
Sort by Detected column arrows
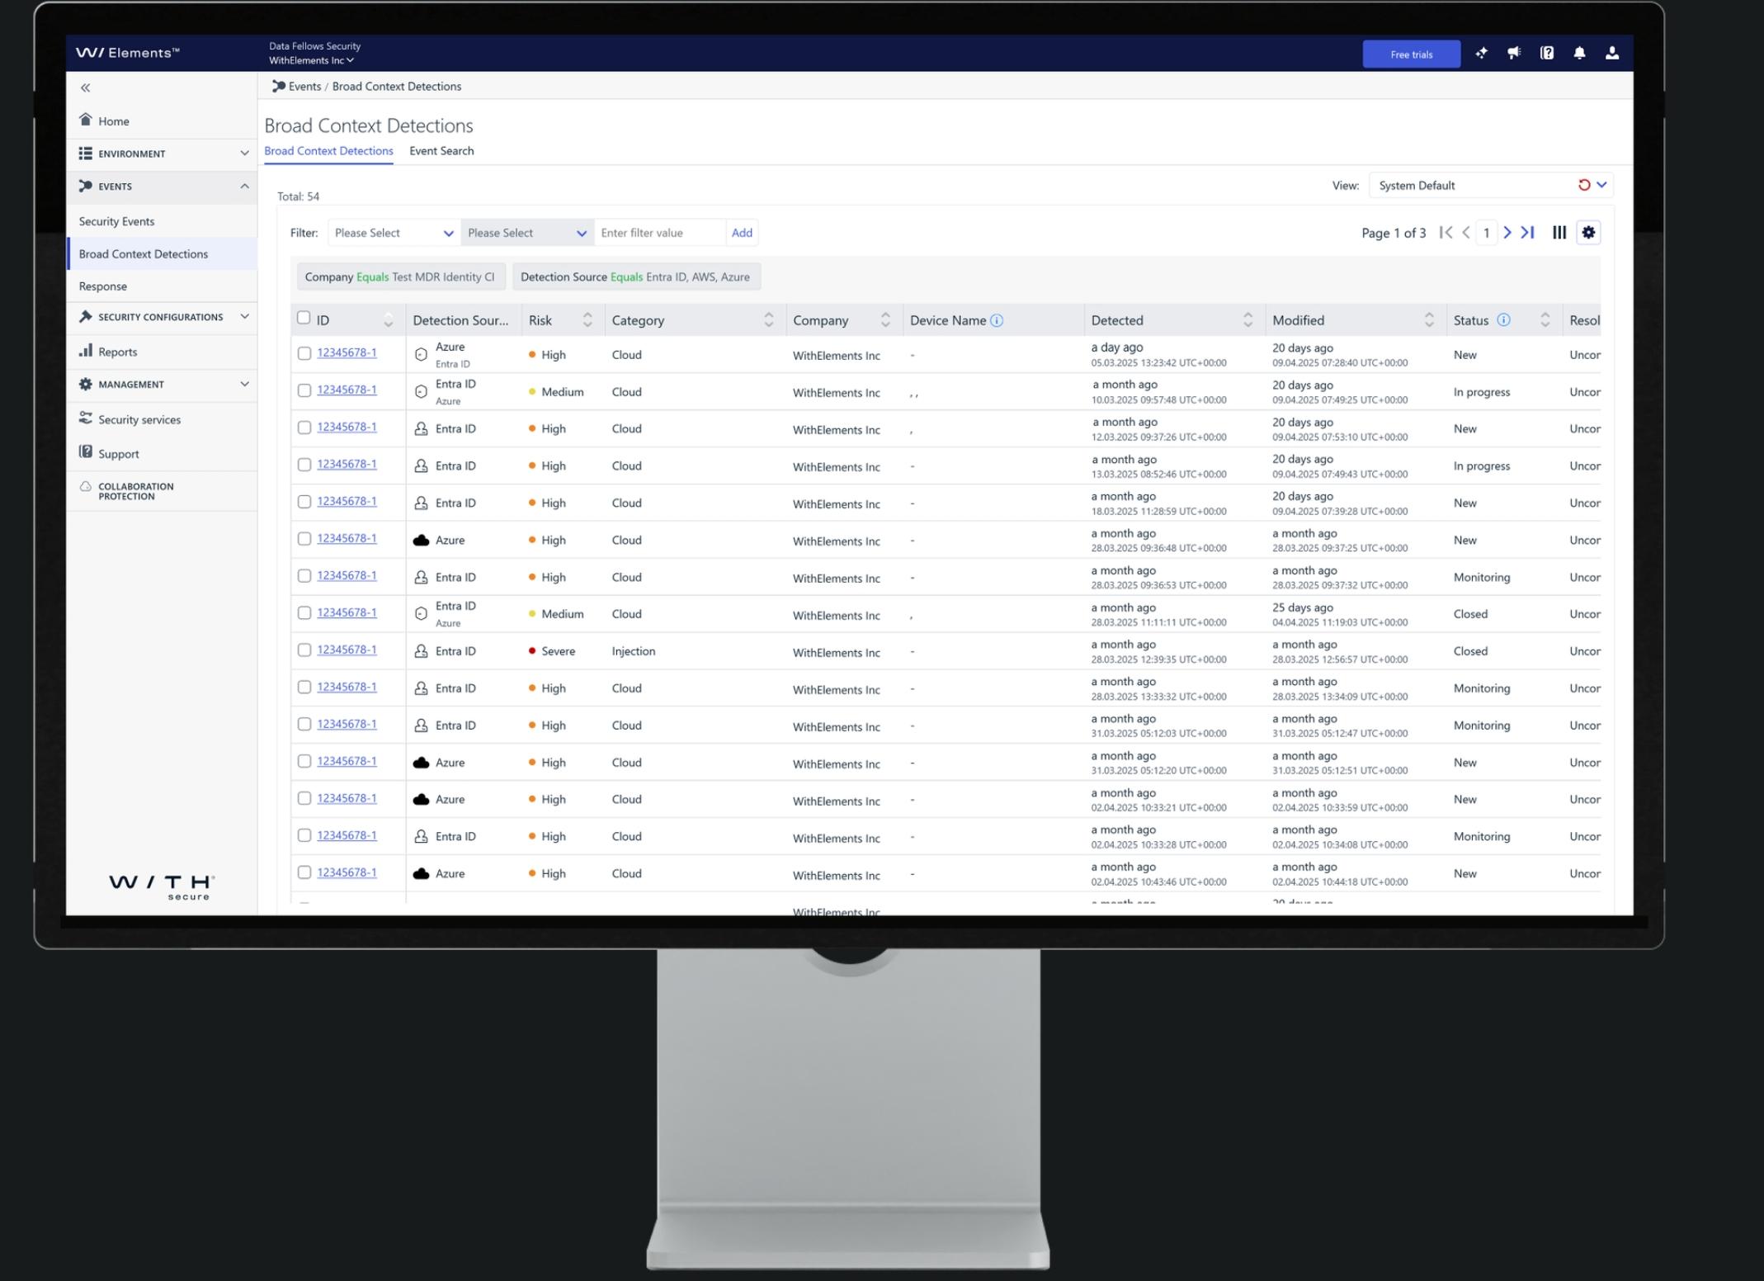coord(1248,320)
